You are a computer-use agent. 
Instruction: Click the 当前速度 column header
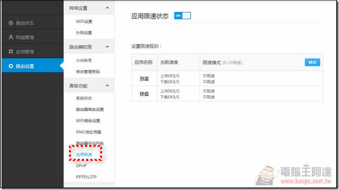click(169, 62)
